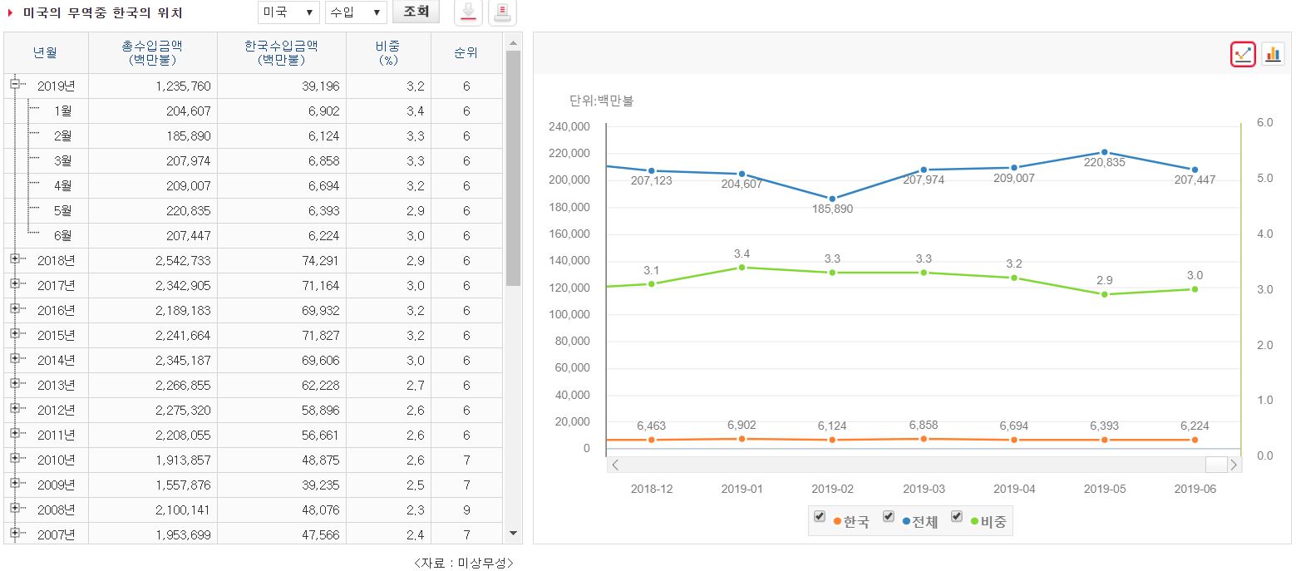Switch to bar chart view
Screen dimensions: 1296x571
1272,54
